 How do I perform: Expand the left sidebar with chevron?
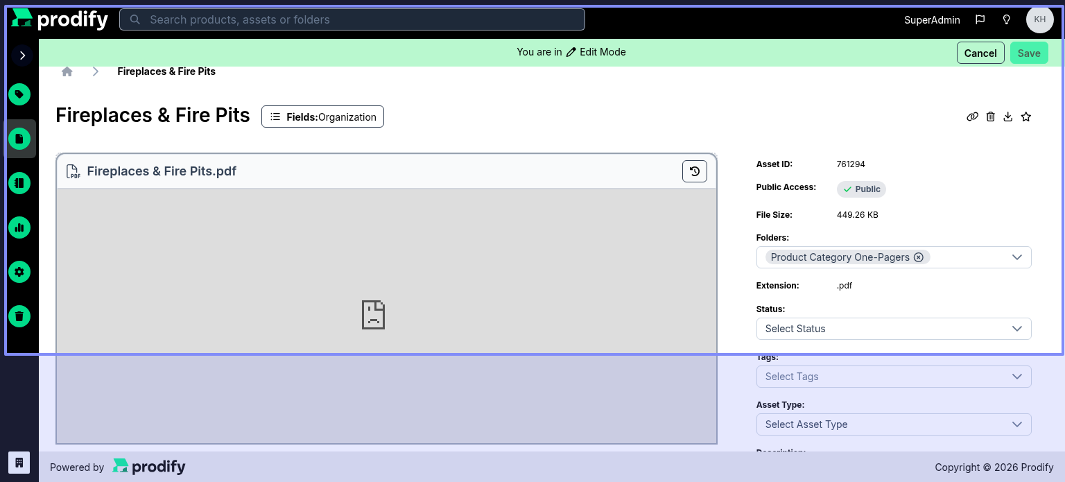tap(22, 55)
